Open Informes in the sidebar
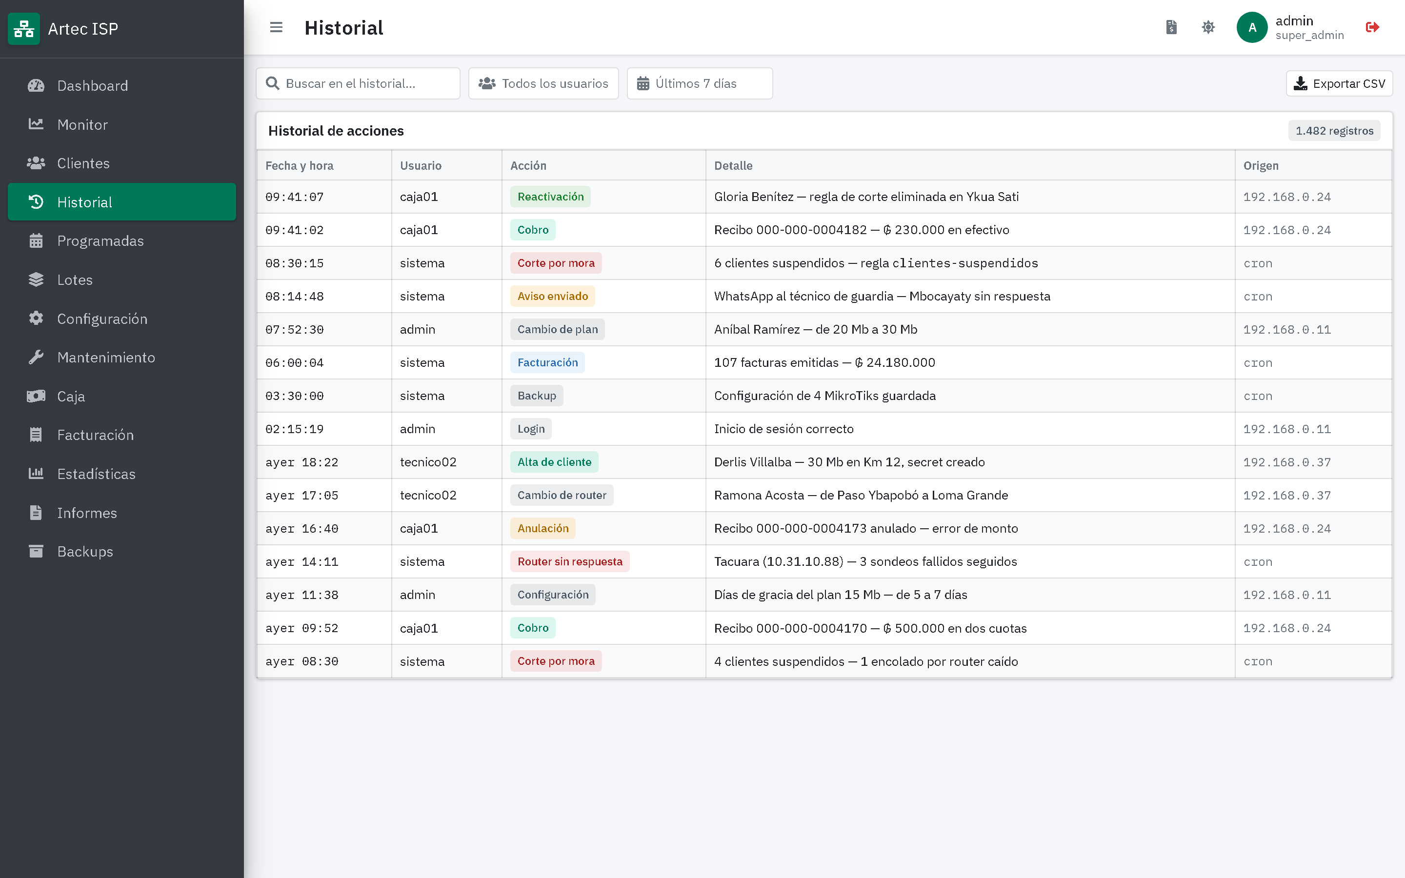This screenshot has height=878, width=1405. [122, 513]
